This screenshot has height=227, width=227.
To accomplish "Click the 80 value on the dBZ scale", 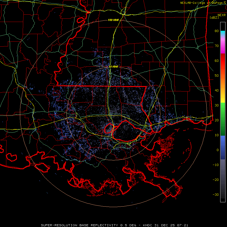I will [x=217, y=31].
